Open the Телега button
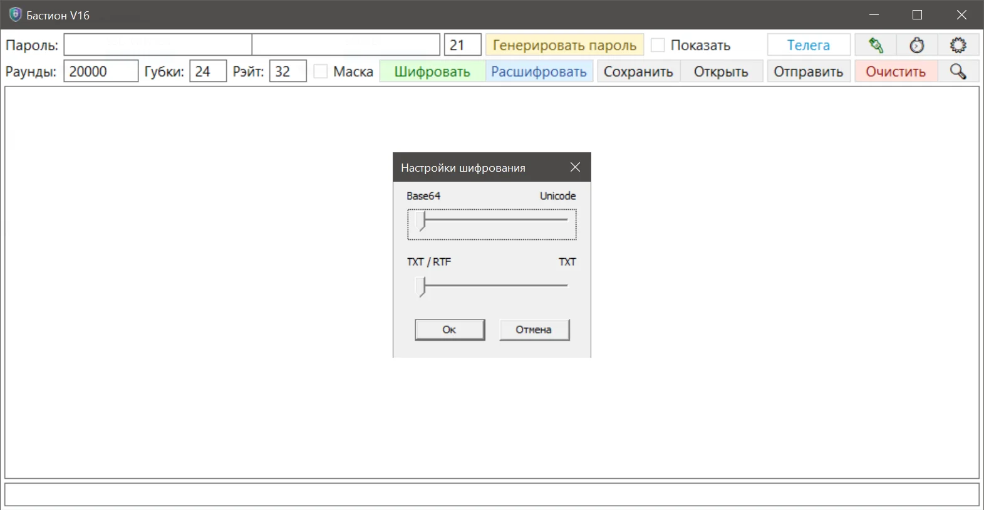The image size is (984, 510). 808,45
